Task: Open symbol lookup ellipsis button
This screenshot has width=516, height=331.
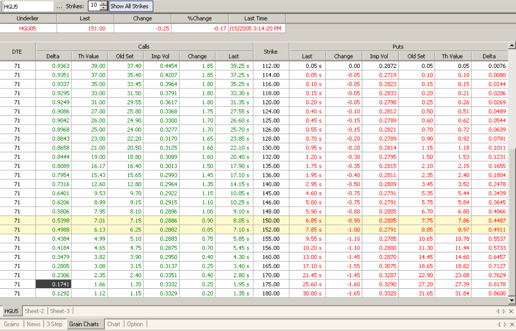Action: (x=59, y=7)
